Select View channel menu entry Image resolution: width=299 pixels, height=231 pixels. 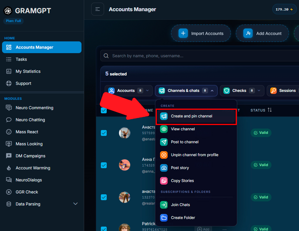click(196, 129)
